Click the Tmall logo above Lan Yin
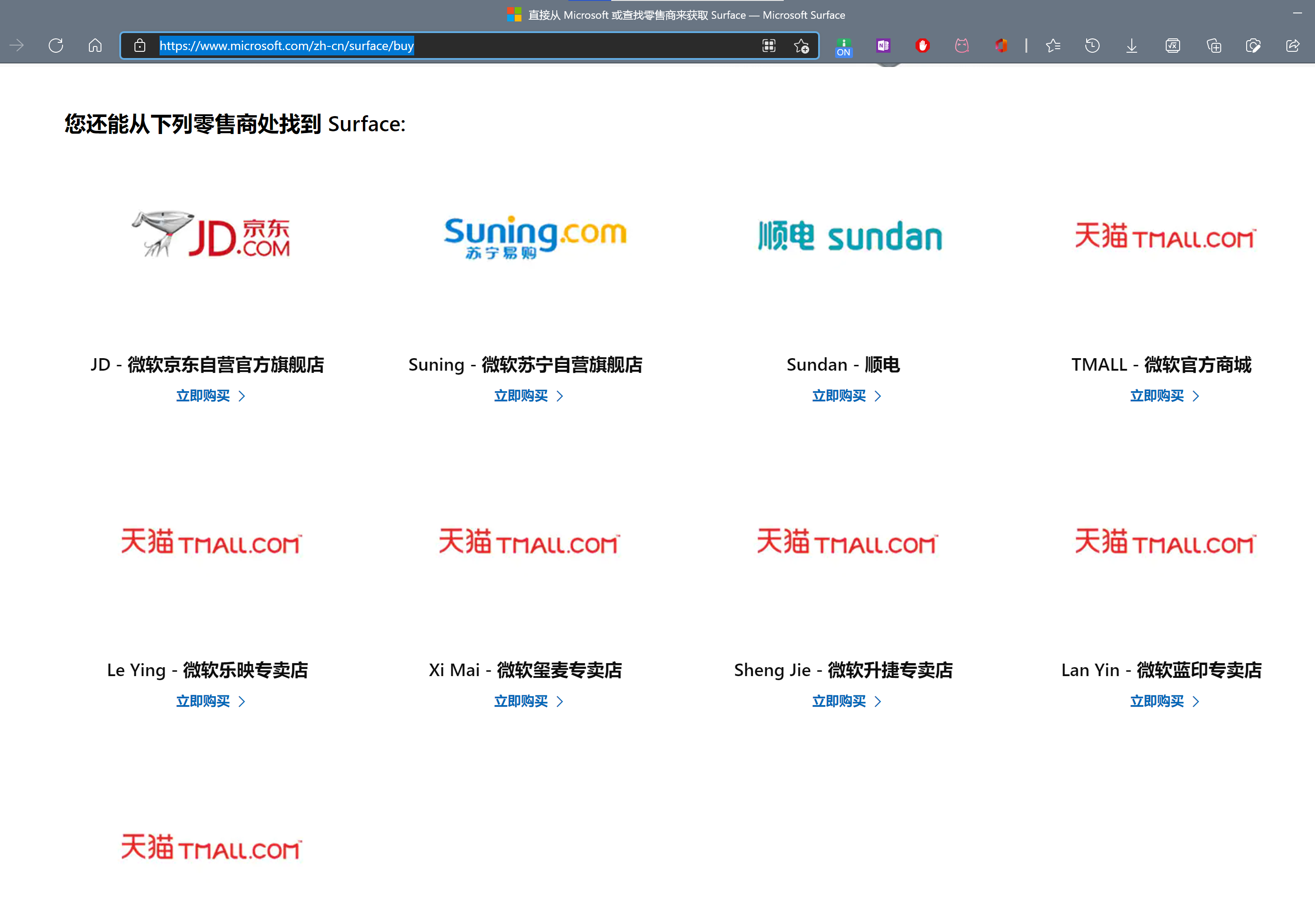 coord(1165,541)
